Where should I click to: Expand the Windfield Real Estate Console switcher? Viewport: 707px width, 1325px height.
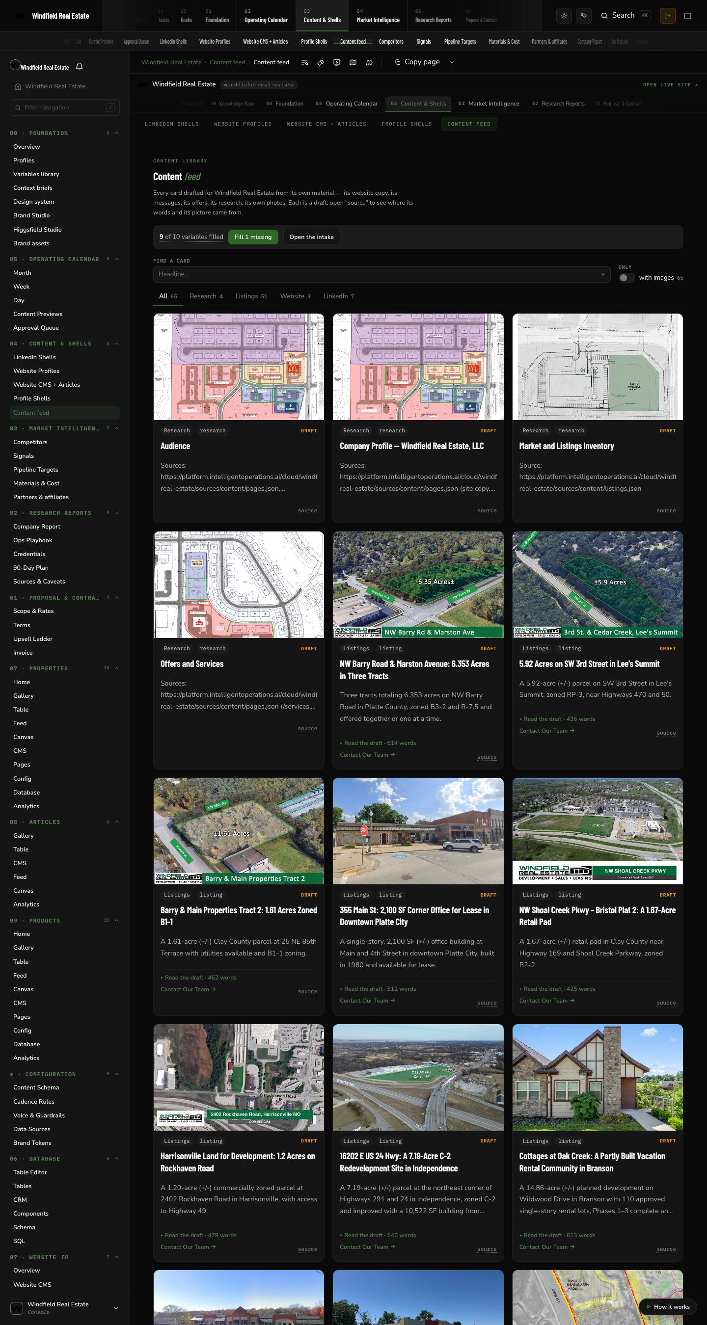click(x=116, y=1308)
